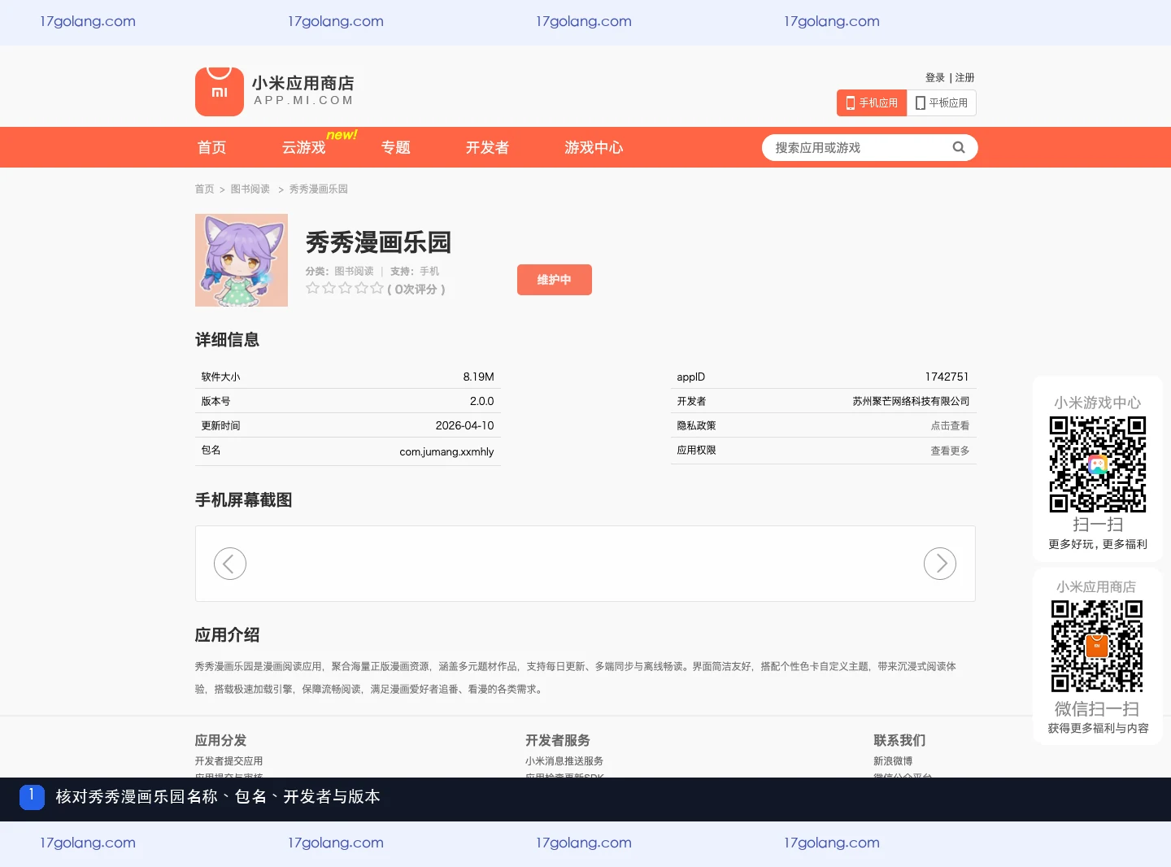Click the Xiaomi app store logo
The width and height of the screenshot is (1171, 867).
tap(220, 92)
